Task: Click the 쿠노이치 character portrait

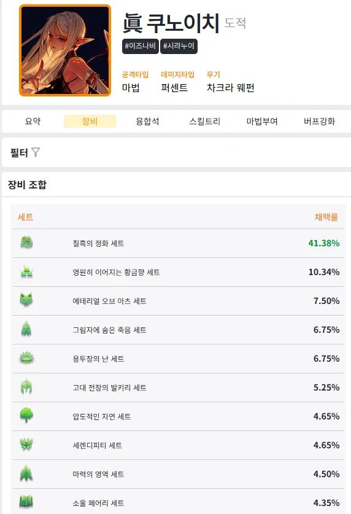Action: [x=65, y=50]
